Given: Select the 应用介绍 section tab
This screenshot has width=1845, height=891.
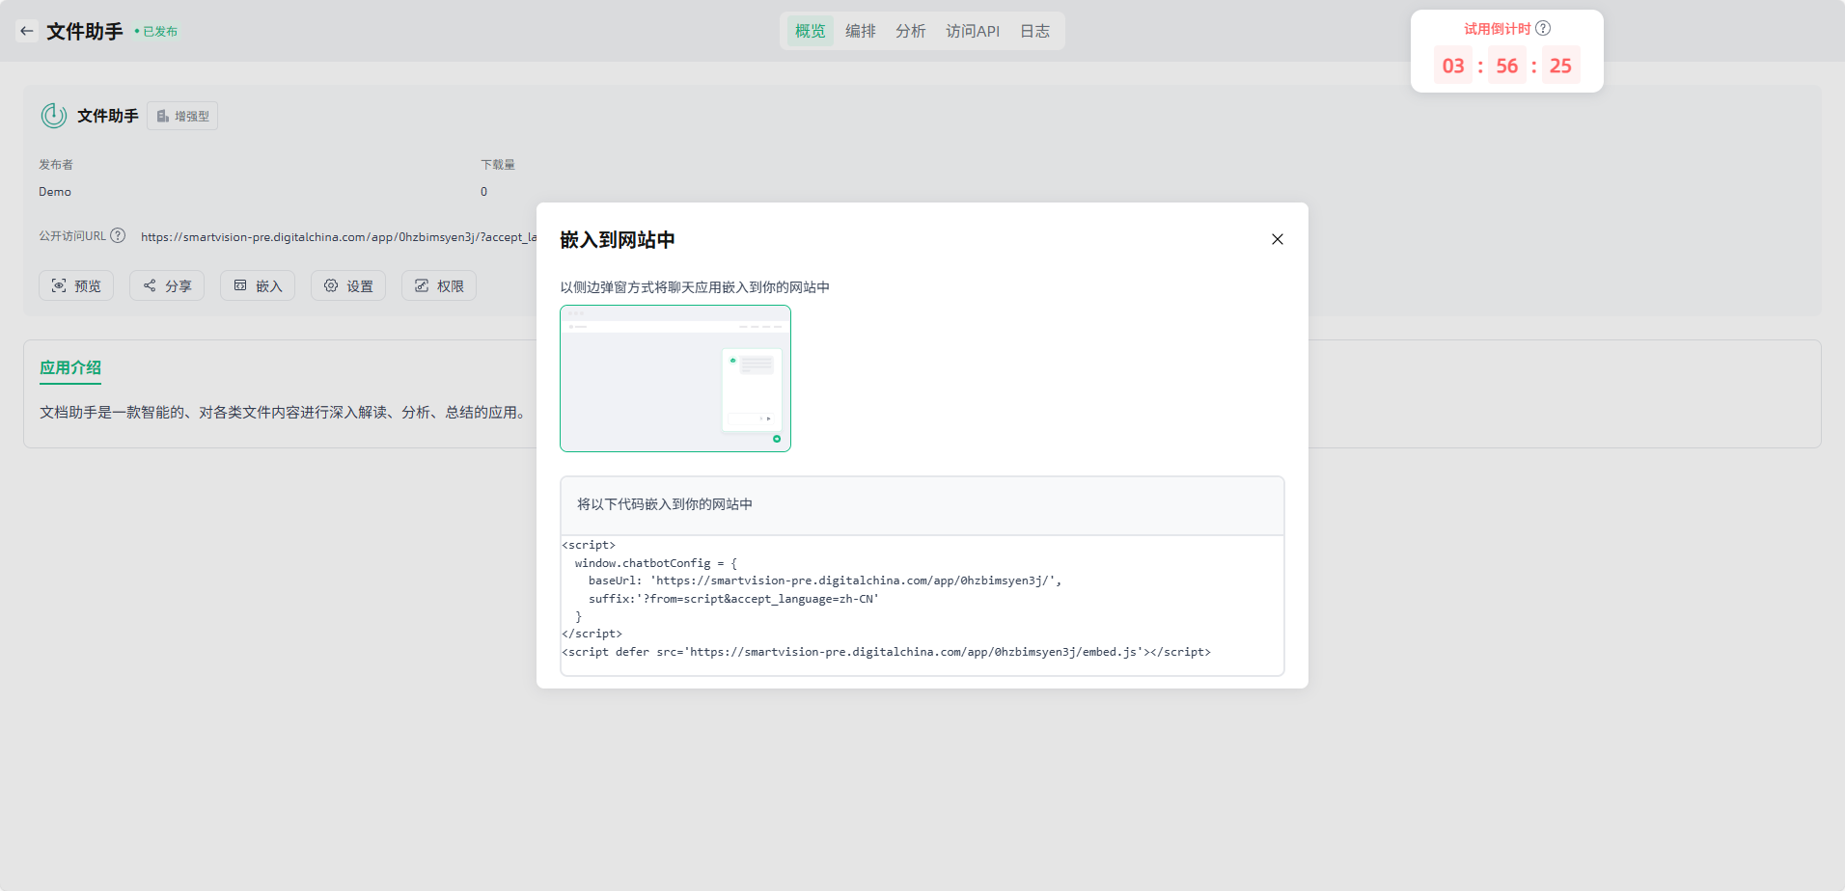Looking at the screenshot, I should (70, 367).
